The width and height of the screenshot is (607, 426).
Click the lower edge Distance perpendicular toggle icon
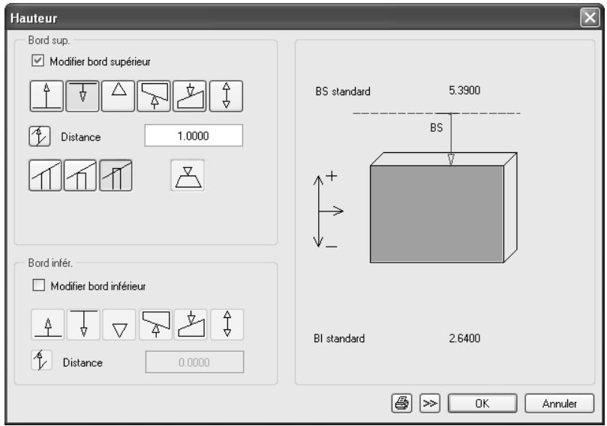click(41, 360)
